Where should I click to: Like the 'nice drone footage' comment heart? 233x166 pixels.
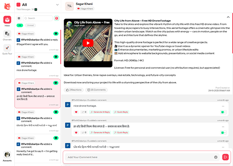pyautogui.click(x=76, y=112)
